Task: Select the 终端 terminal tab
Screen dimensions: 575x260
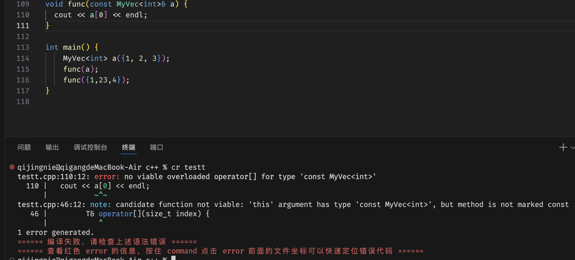Action: (129, 147)
